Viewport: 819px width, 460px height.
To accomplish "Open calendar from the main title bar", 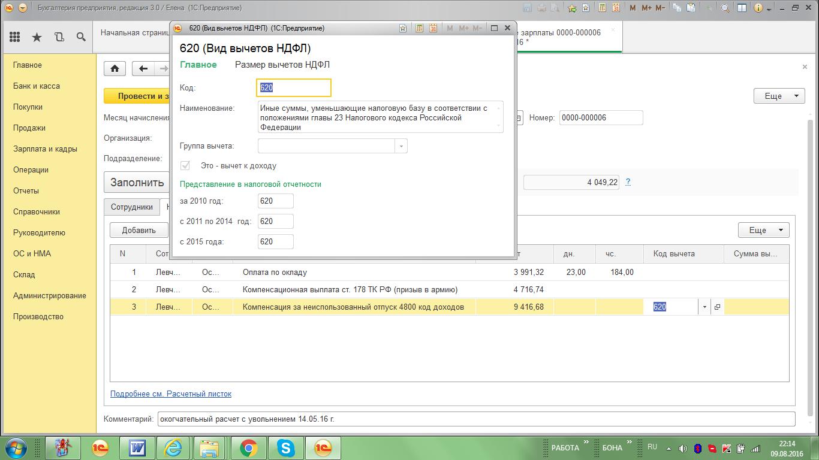I will tap(615, 8).
